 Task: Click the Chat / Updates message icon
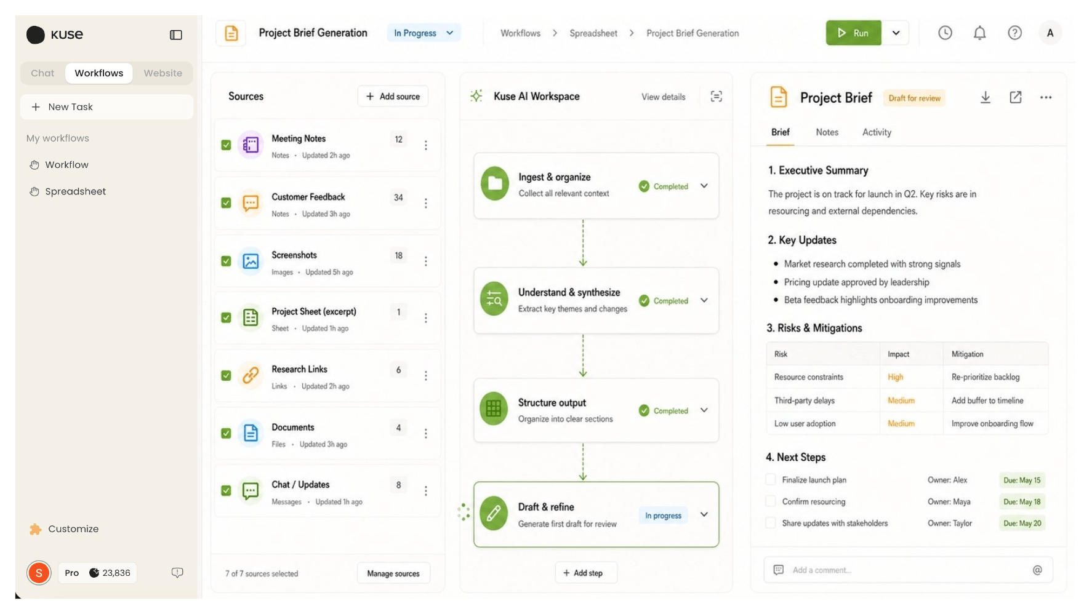(251, 490)
